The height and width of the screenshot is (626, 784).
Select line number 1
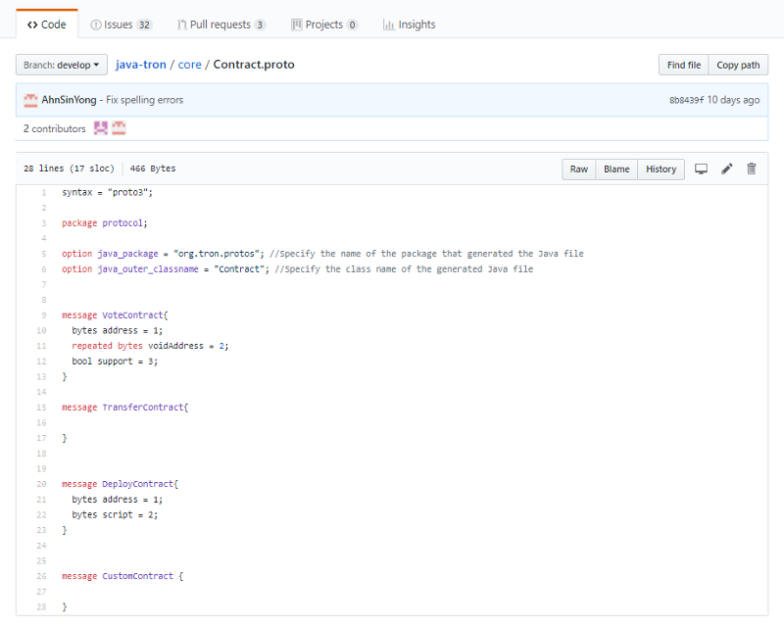(44, 192)
